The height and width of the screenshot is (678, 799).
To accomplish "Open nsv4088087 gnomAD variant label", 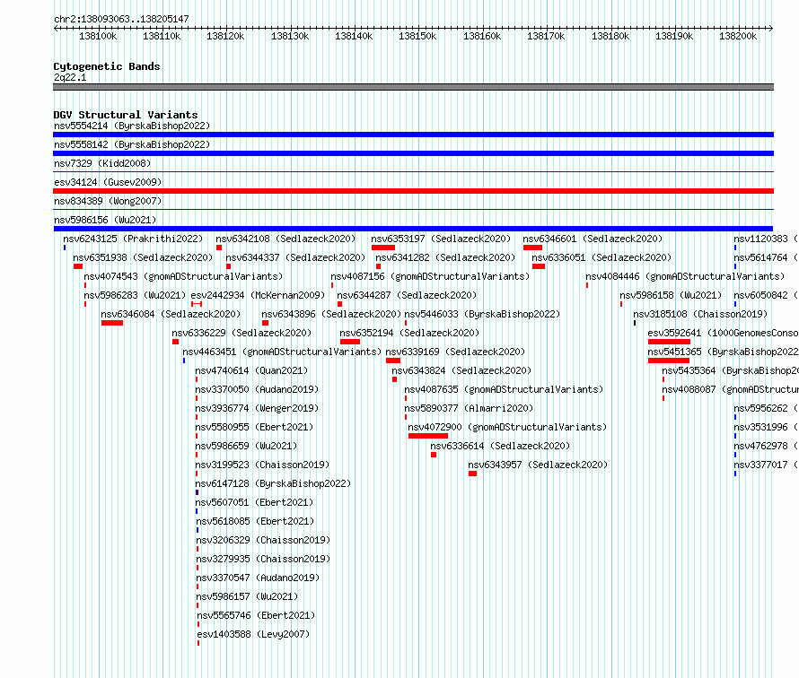I will (x=730, y=389).
